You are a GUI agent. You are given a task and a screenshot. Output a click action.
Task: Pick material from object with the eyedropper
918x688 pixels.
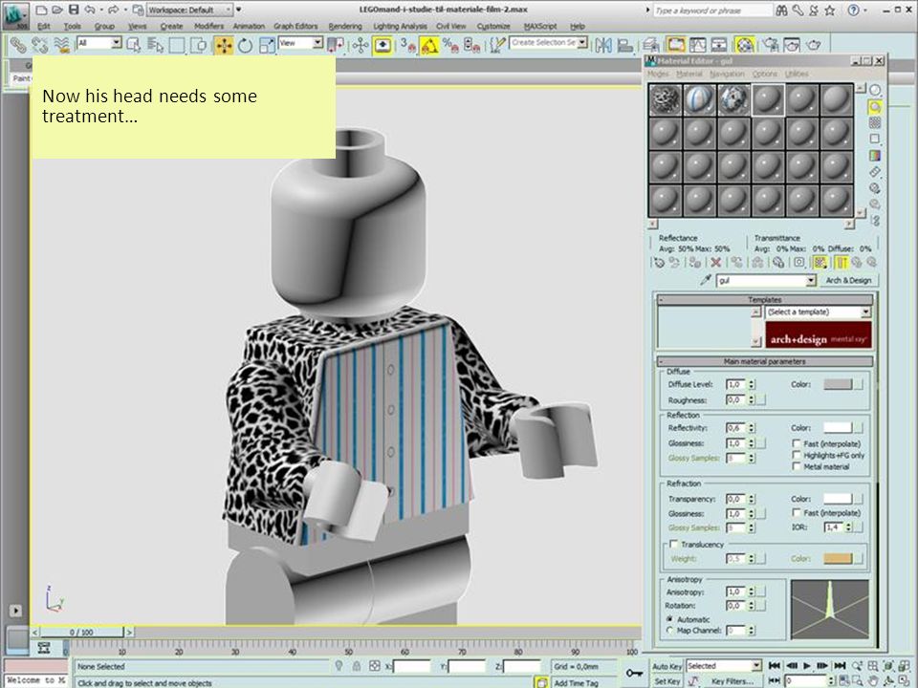tap(706, 280)
